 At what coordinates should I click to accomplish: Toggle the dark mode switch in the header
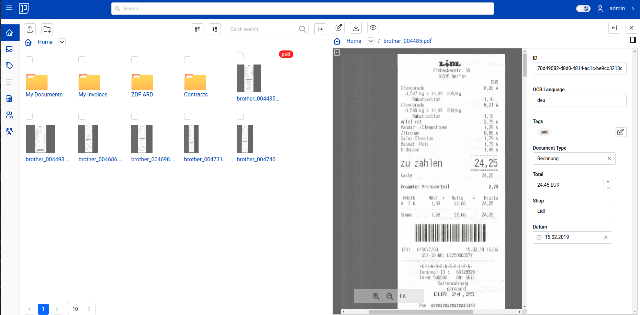pos(583,8)
